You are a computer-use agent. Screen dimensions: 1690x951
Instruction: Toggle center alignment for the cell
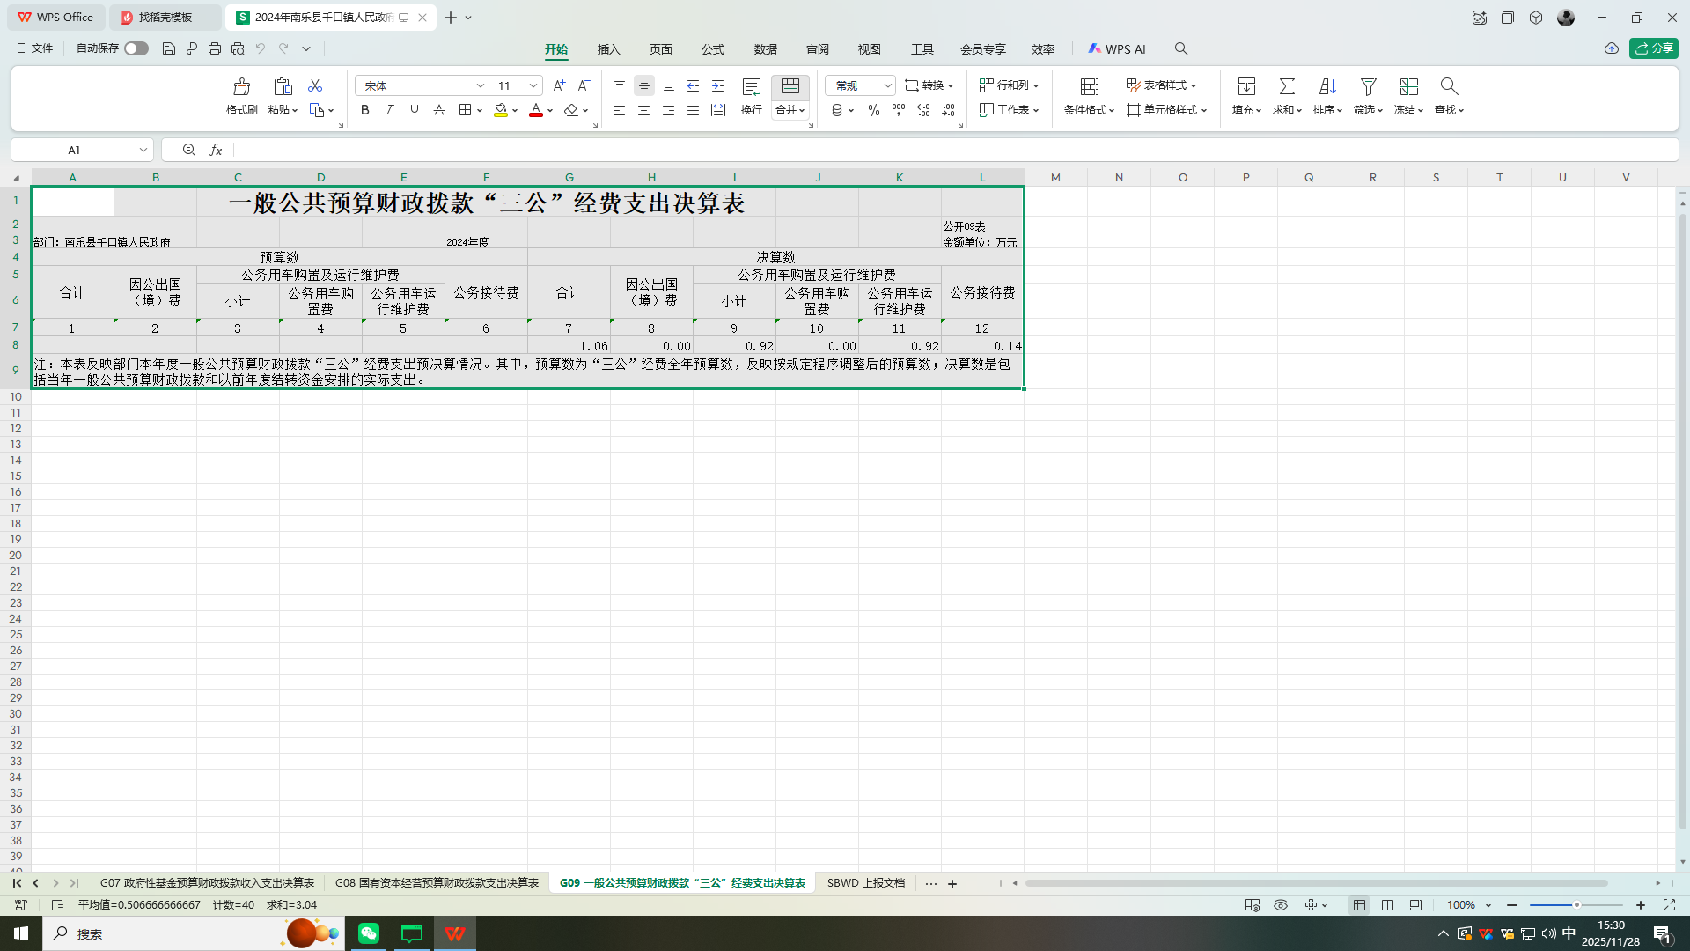(x=644, y=110)
